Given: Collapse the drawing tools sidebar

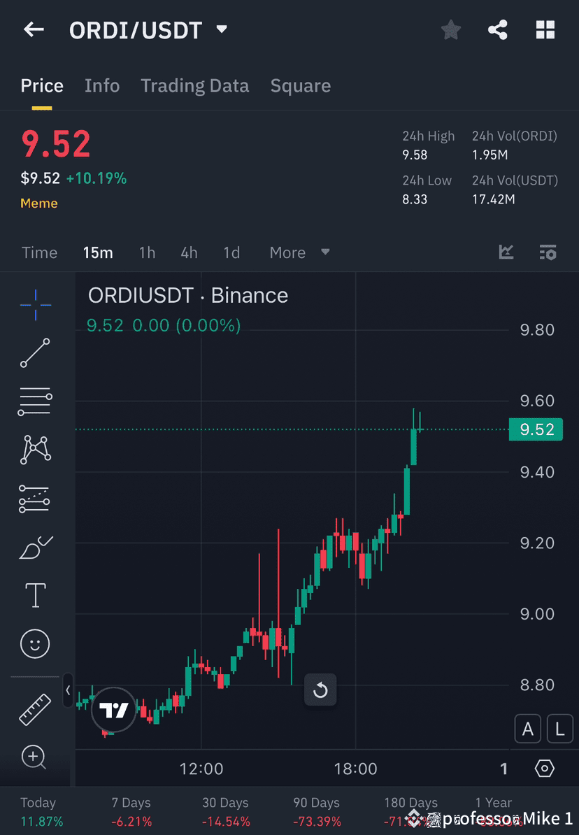Looking at the screenshot, I should [68, 690].
